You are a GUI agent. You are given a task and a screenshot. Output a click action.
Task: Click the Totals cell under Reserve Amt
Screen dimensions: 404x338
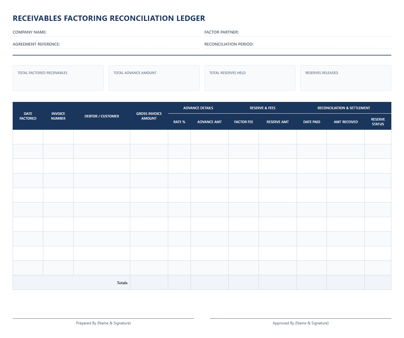click(x=278, y=283)
